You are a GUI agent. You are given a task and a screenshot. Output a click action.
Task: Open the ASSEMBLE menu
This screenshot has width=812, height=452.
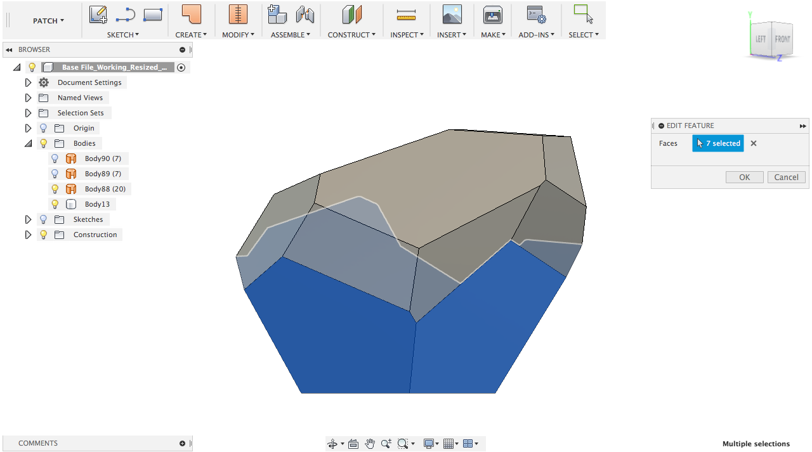coord(291,35)
